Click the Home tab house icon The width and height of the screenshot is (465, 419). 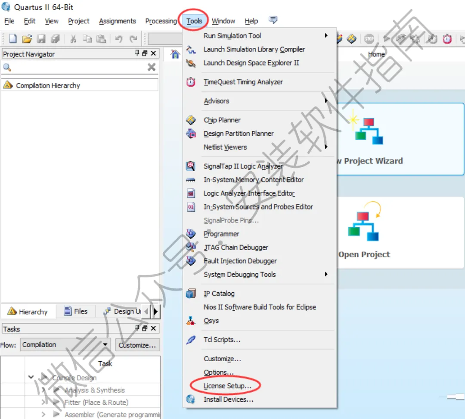(175, 54)
